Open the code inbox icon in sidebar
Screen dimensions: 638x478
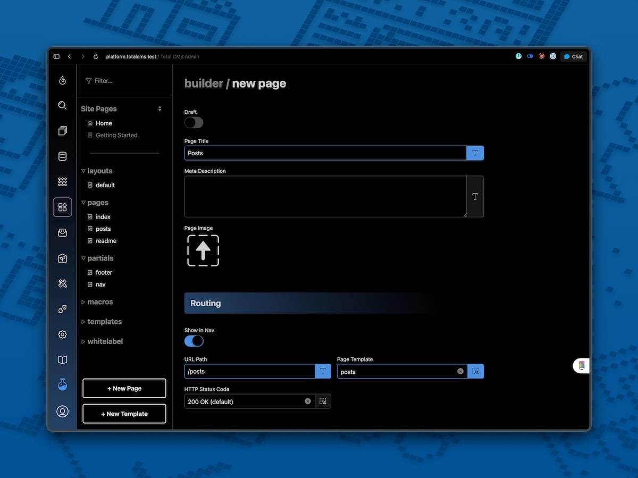62,233
